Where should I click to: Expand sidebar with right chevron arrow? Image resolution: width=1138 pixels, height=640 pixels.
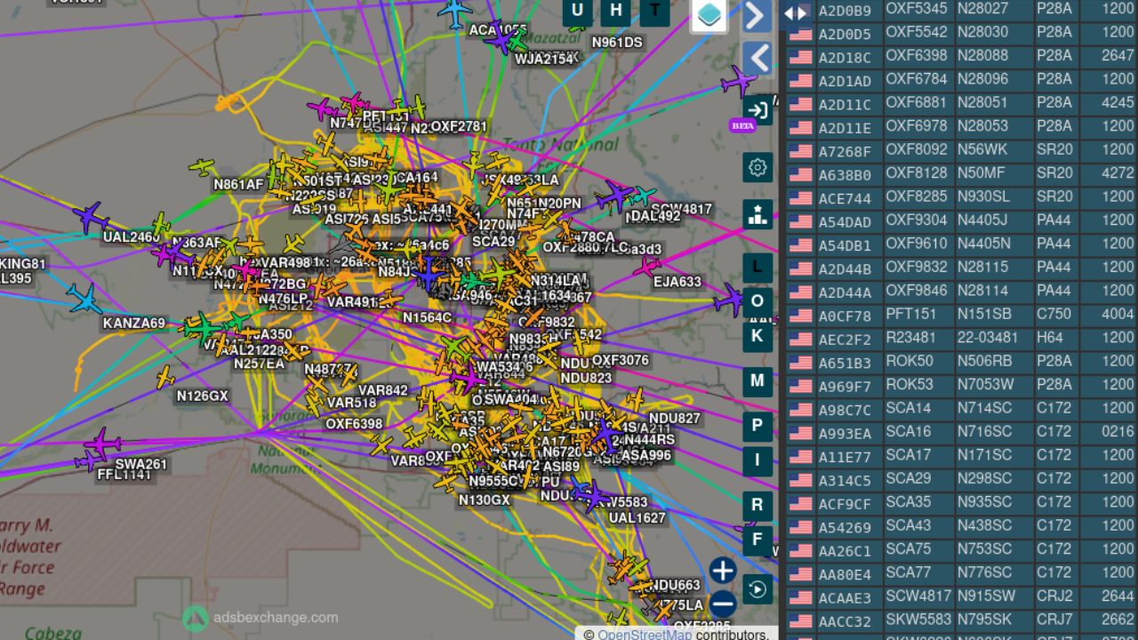pyautogui.click(x=757, y=15)
